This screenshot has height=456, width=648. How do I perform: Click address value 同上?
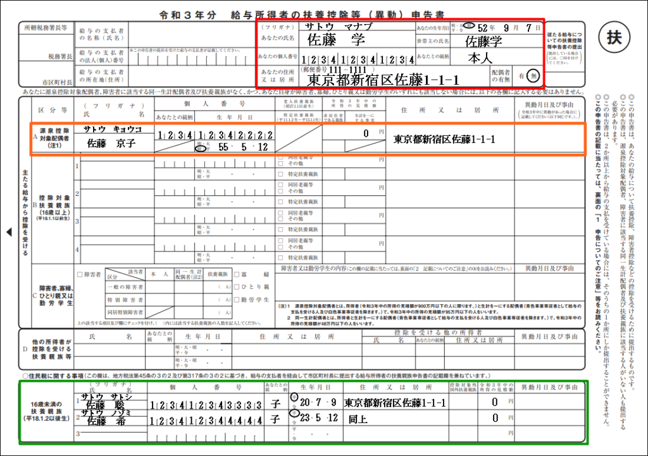pos(358,420)
